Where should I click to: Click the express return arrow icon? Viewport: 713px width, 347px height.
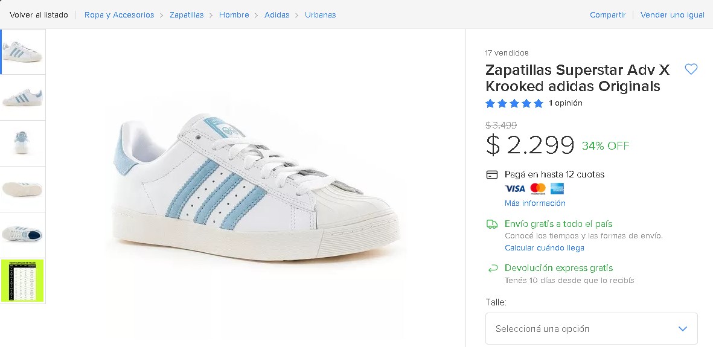click(493, 268)
